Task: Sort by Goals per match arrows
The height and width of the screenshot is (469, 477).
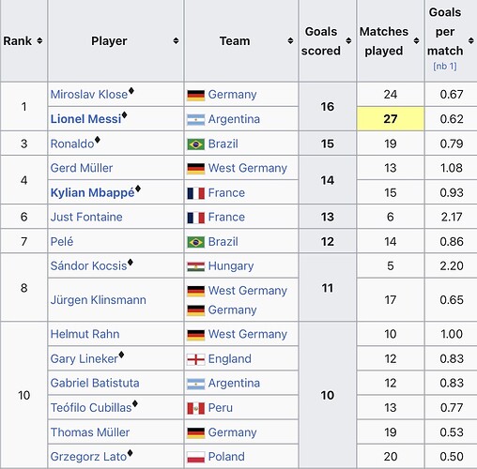Action: [x=471, y=40]
